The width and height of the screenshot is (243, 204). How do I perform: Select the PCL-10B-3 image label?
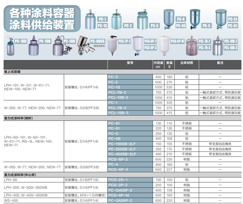coord(231,48)
